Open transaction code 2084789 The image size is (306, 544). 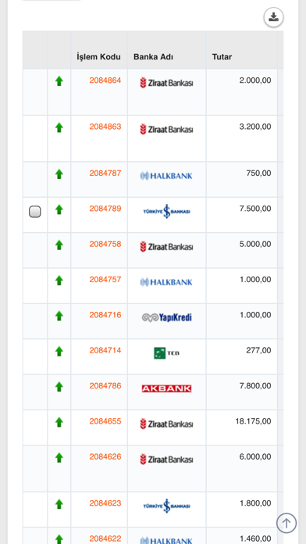[105, 209]
